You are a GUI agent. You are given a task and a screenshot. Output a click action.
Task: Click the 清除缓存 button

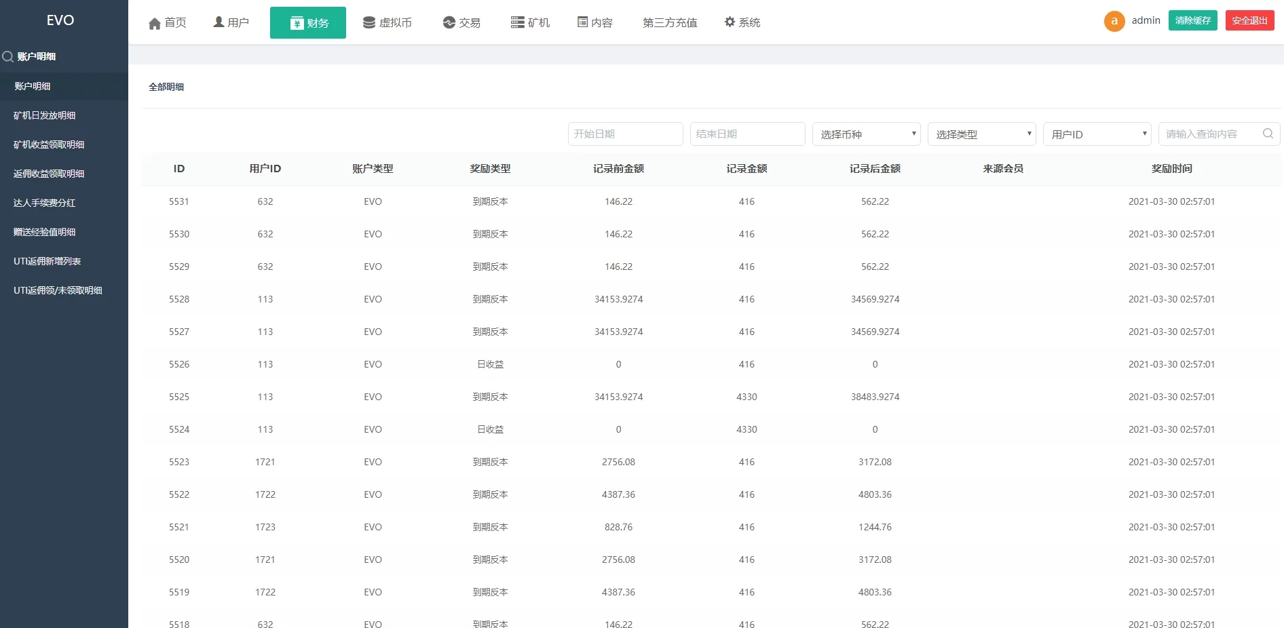click(1192, 20)
